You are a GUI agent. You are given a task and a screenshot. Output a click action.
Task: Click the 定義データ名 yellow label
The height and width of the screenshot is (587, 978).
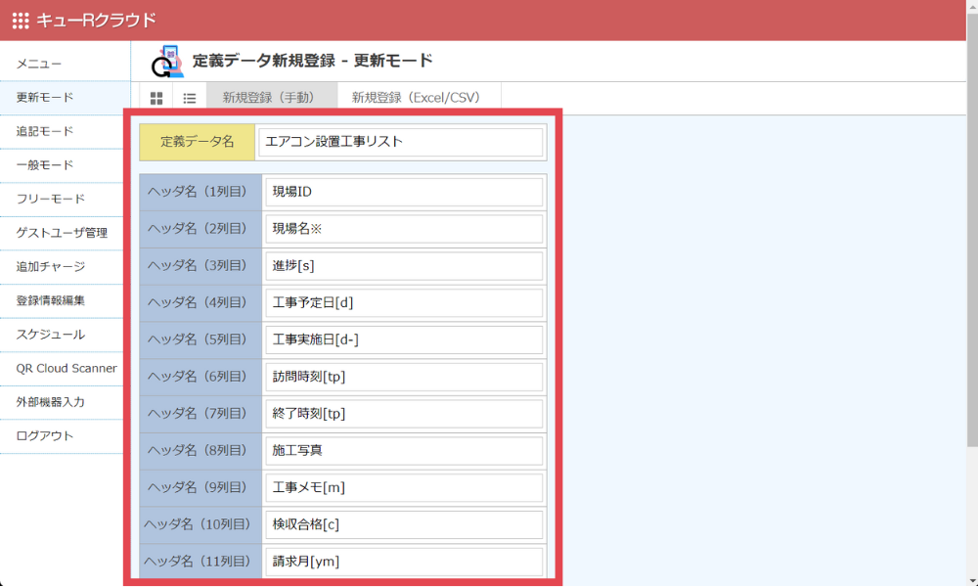tap(198, 142)
